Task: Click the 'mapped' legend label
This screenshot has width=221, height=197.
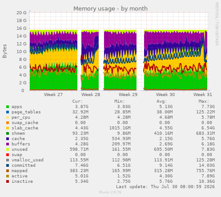Action: click(20, 171)
